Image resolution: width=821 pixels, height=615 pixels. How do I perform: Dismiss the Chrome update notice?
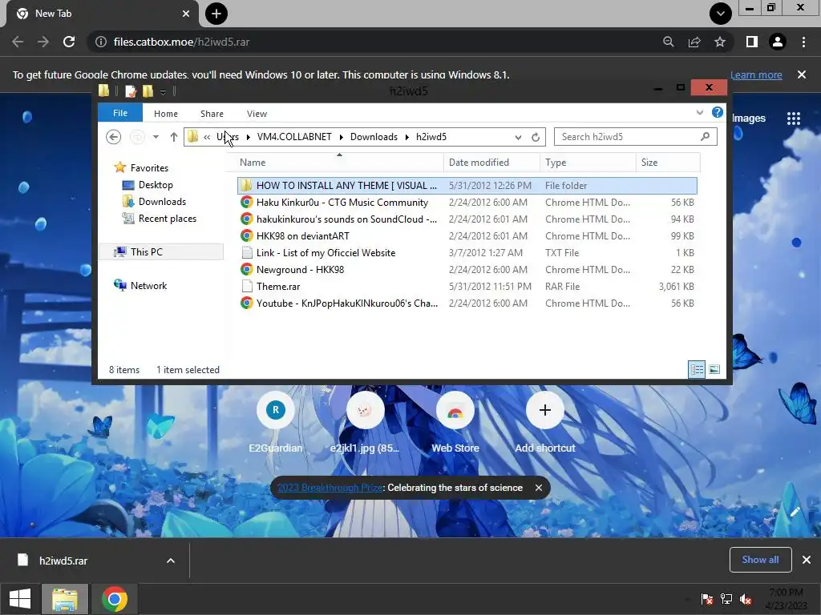[x=802, y=74]
